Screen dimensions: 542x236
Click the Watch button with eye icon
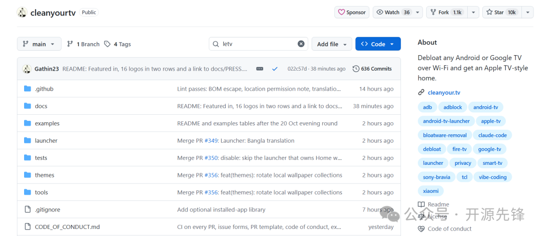[x=393, y=13]
